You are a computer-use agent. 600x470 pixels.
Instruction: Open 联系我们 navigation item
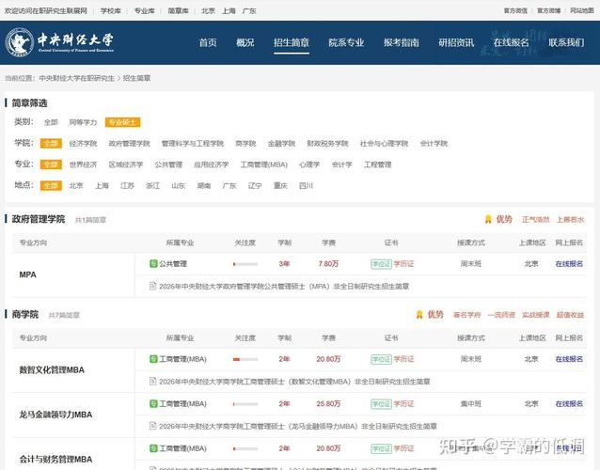coord(566,42)
